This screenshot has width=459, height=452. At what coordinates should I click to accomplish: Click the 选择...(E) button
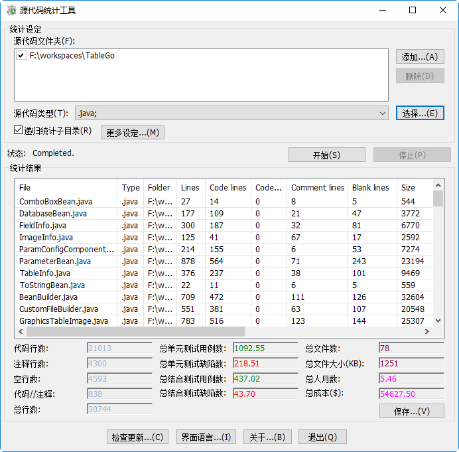pyautogui.click(x=420, y=113)
